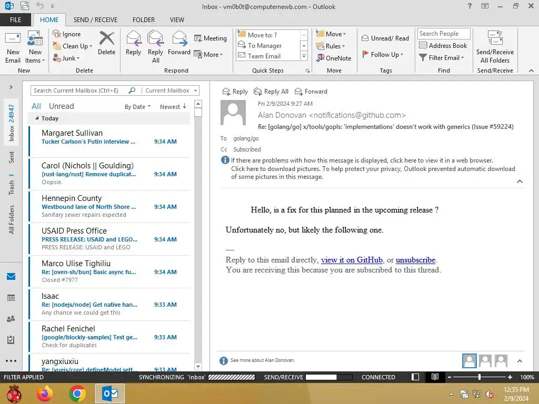539x404 pixels.
Task: Switch to the Tasks view
Action: [x=11, y=340]
